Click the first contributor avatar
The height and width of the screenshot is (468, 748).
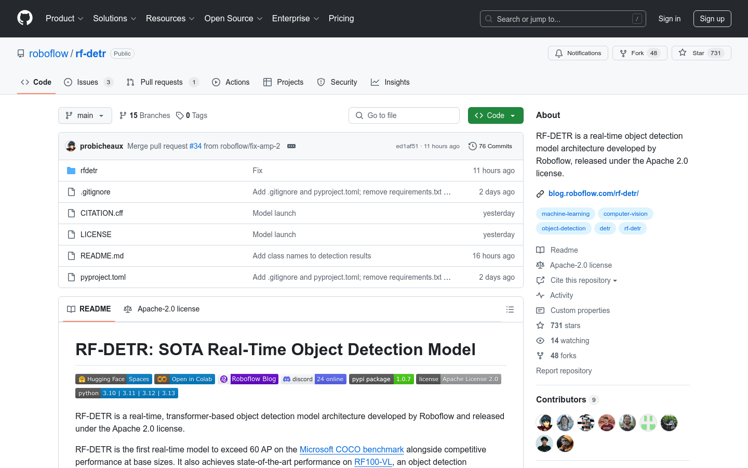click(x=544, y=423)
